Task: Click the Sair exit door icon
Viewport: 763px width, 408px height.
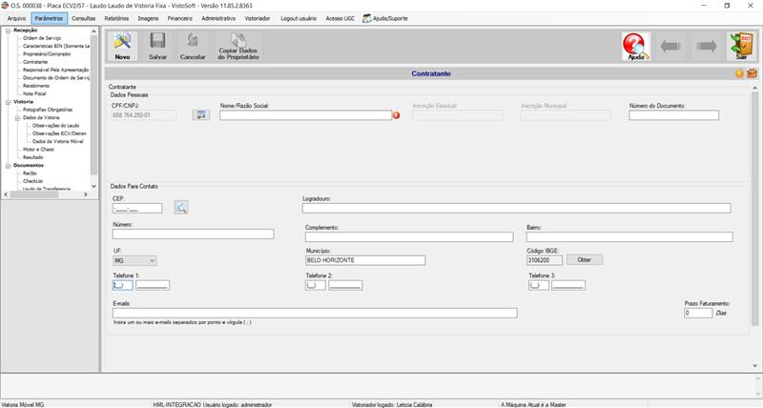Action: pyautogui.click(x=741, y=46)
